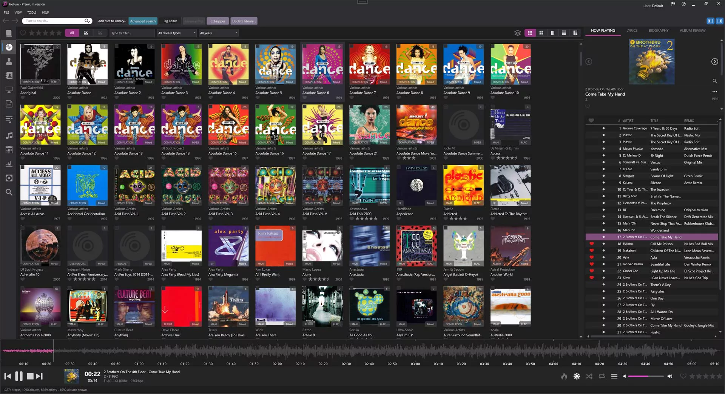
Task: Switch to the column browser view icon
Action: tap(552, 33)
